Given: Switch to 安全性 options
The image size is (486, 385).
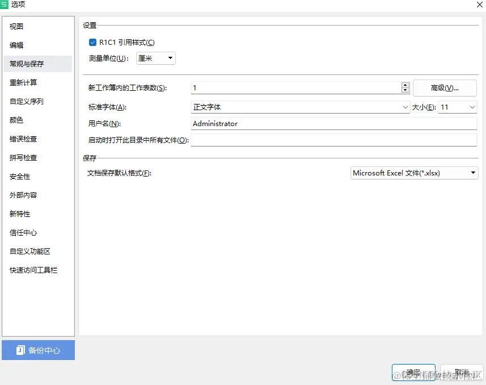Looking at the screenshot, I should click(38, 177).
